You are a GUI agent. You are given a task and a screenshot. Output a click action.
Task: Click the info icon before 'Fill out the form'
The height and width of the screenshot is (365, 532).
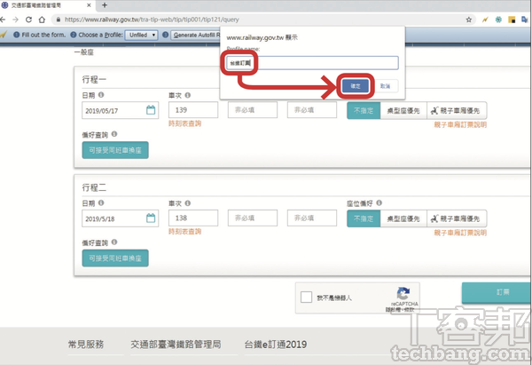pyautogui.click(x=16, y=35)
